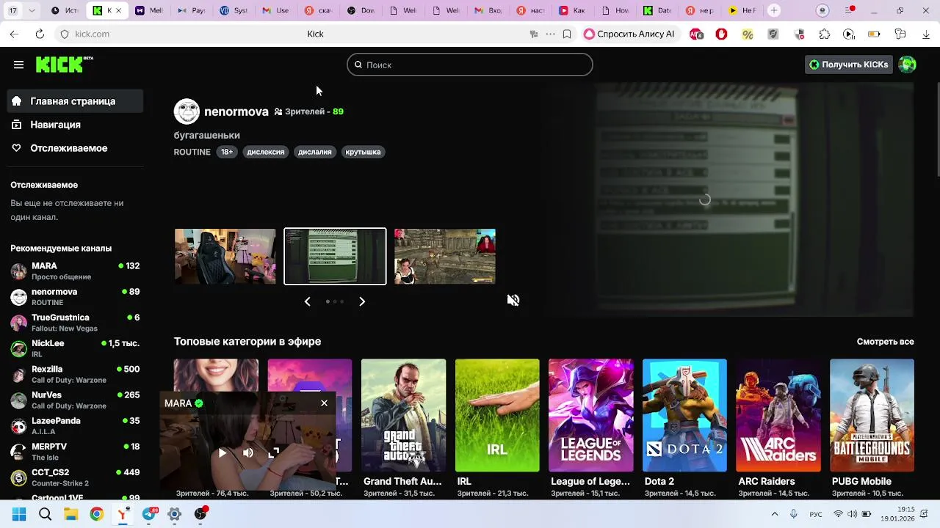Open Rexzilla recommended channel
940x528 pixels.
pyautogui.click(x=75, y=374)
